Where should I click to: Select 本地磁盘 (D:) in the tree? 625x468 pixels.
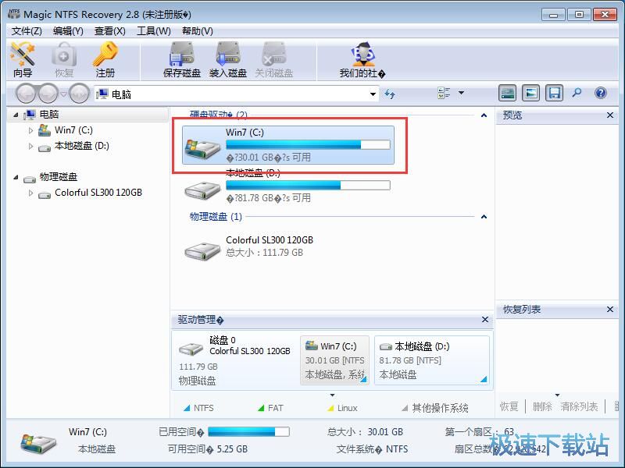click(82, 146)
